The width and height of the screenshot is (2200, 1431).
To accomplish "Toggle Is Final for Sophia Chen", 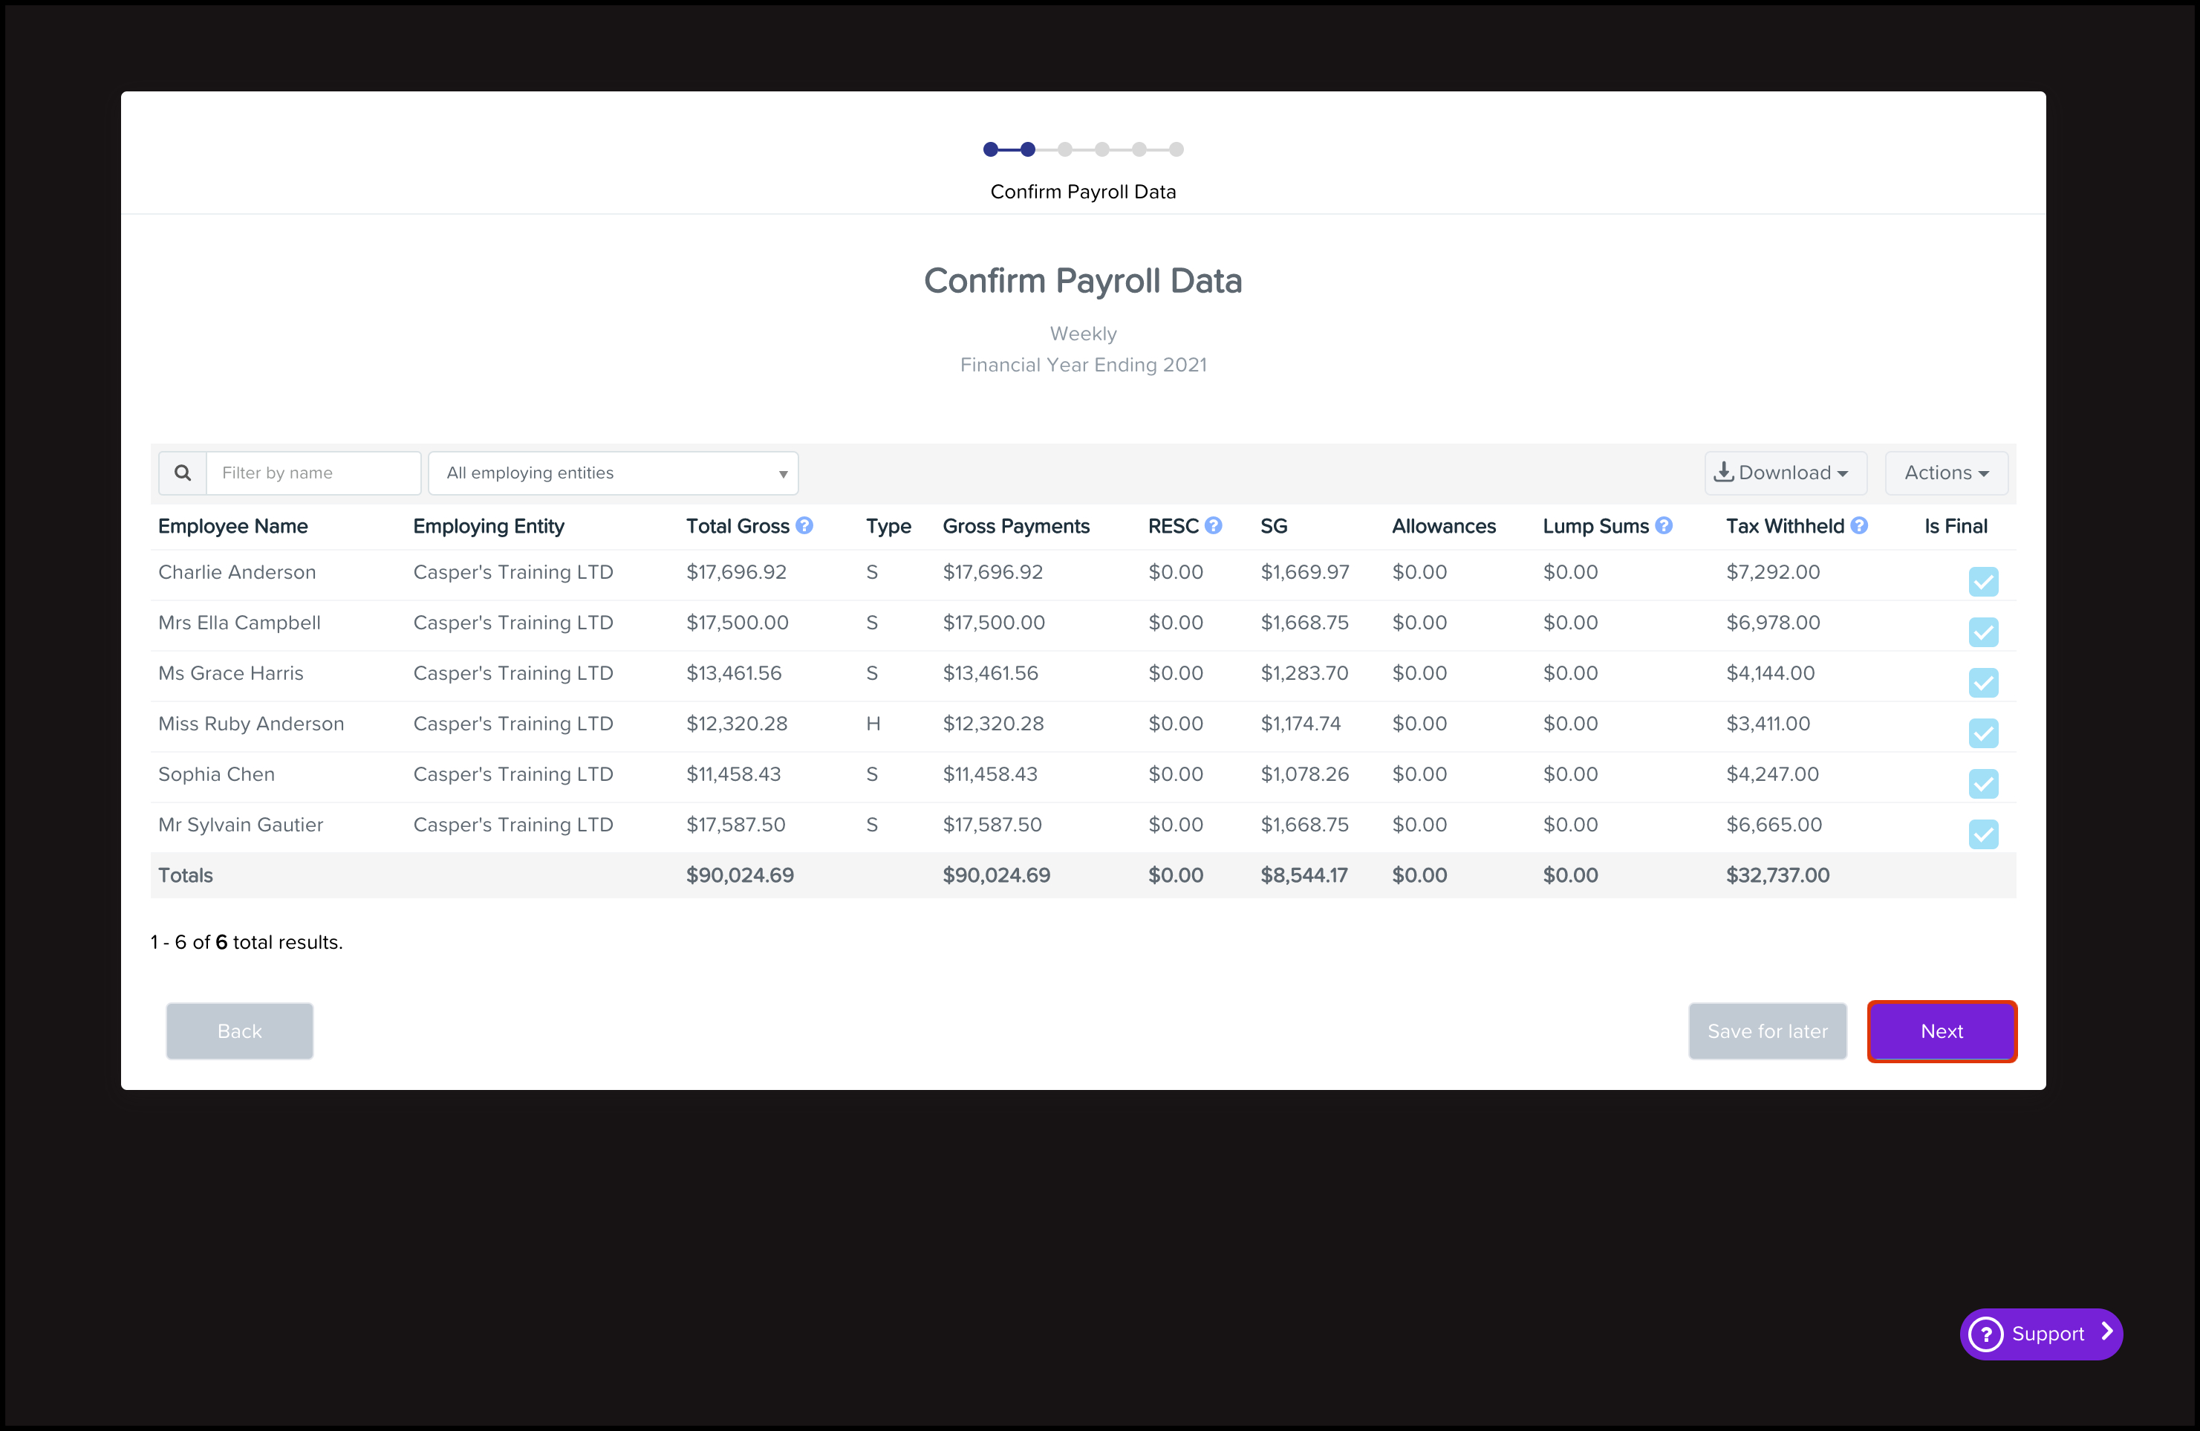I will 1983,784.
